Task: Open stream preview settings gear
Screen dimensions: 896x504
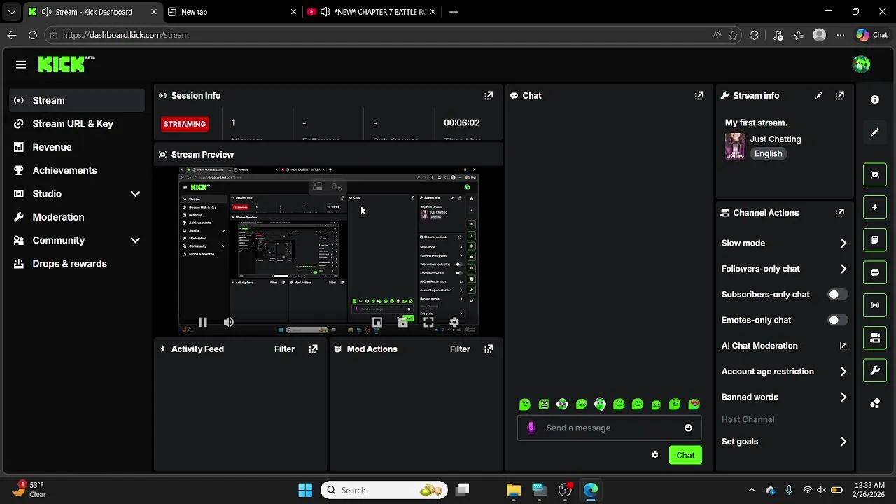Action: click(454, 323)
